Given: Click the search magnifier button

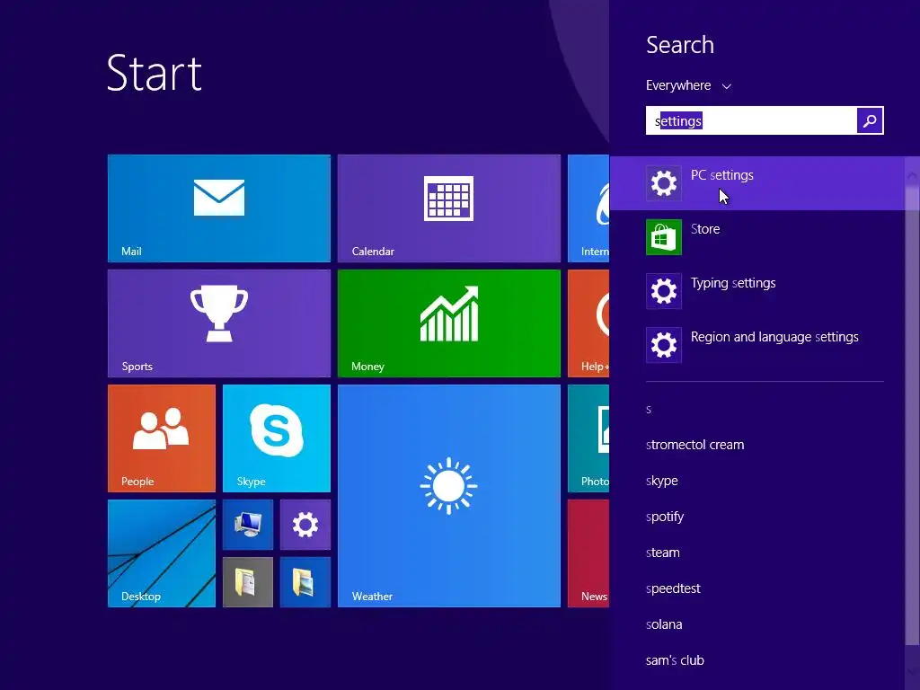Looking at the screenshot, I should tap(870, 120).
